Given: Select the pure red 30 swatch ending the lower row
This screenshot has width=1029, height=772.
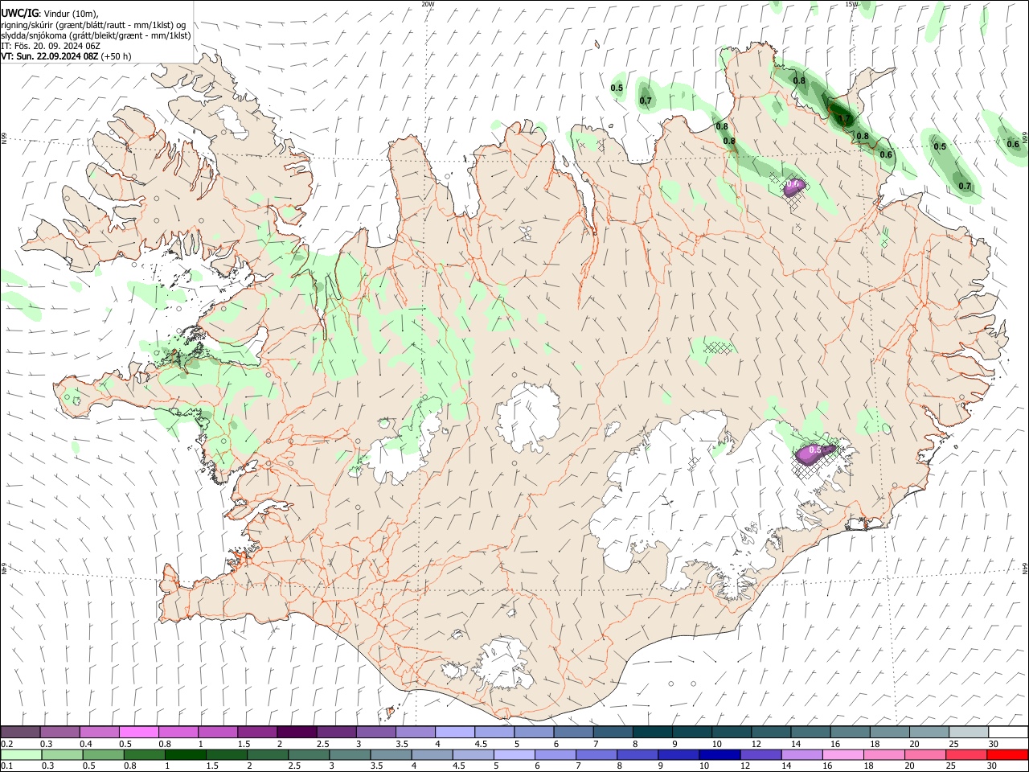Looking at the screenshot, I should pos(1006,755).
